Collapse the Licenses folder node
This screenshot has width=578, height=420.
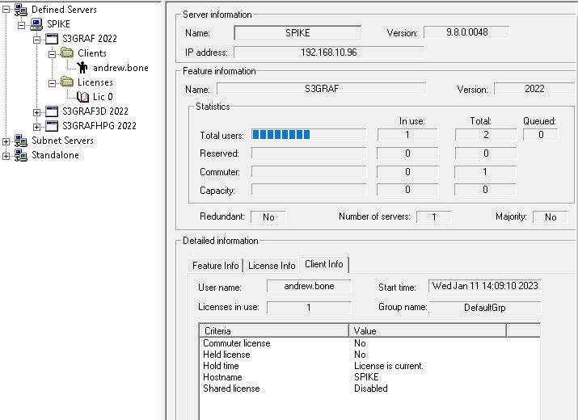click(x=53, y=83)
